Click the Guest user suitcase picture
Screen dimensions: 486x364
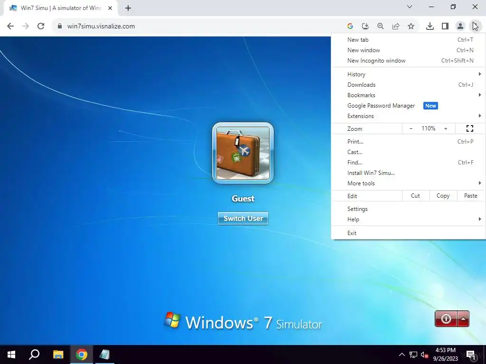pyautogui.click(x=243, y=153)
